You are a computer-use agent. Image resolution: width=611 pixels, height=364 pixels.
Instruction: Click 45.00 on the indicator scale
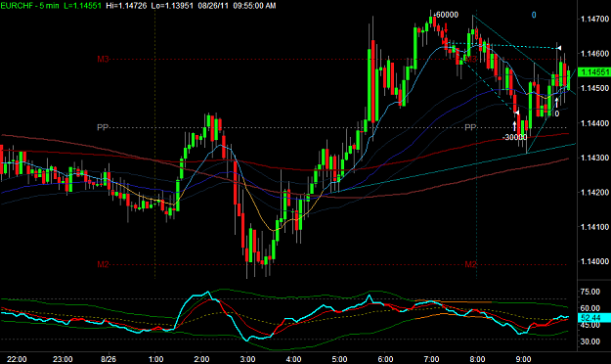point(590,326)
